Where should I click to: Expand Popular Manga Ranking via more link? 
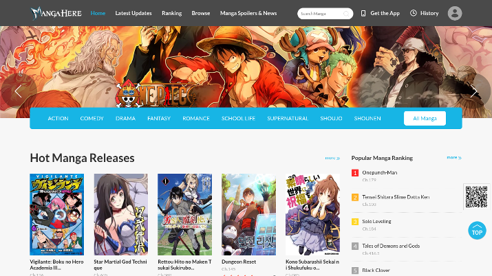pos(453,157)
